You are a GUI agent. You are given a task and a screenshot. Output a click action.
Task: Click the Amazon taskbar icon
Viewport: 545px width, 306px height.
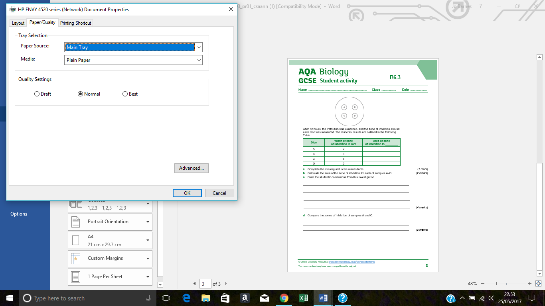click(245, 298)
